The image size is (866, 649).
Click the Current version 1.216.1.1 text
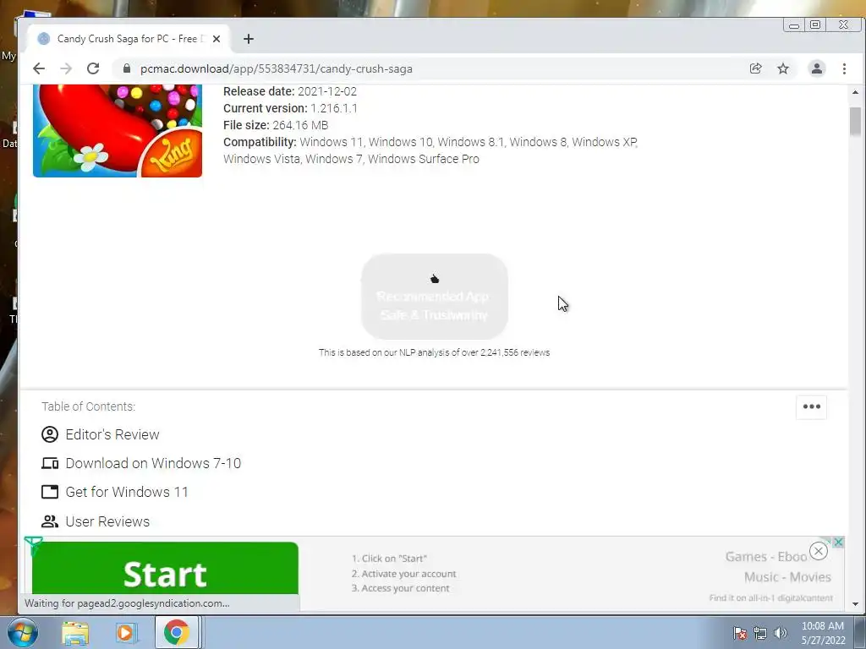(x=290, y=108)
